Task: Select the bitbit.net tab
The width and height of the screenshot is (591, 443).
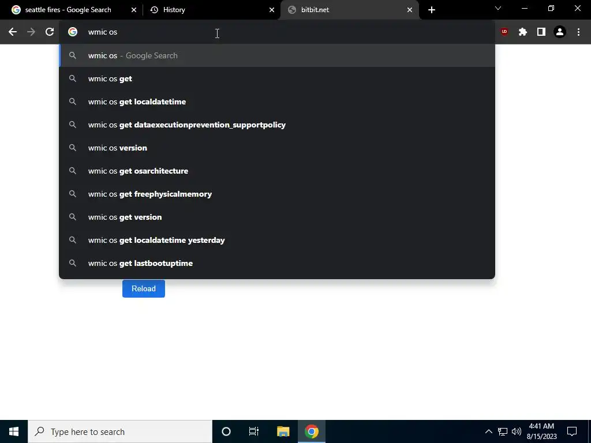Action: click(349, 10)
